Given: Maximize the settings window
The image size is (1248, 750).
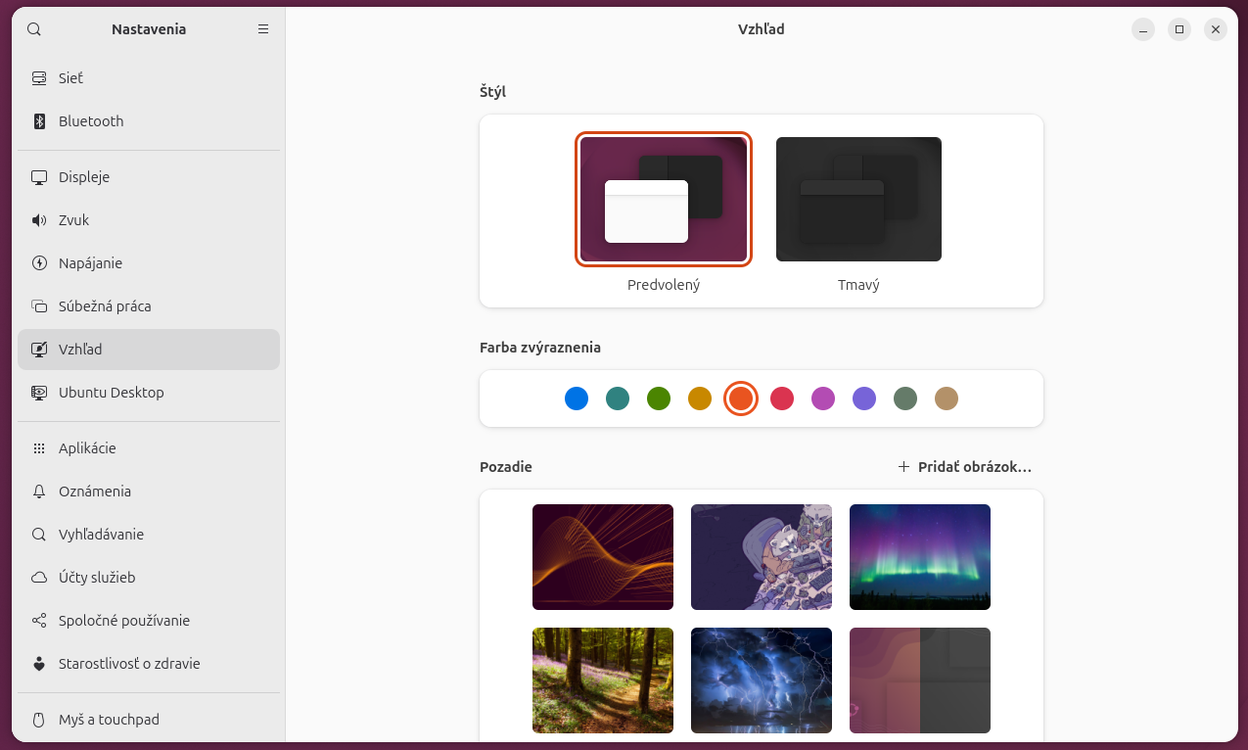Looking at the screenshot, I should pyautogui.click(x=1179, y=29).
